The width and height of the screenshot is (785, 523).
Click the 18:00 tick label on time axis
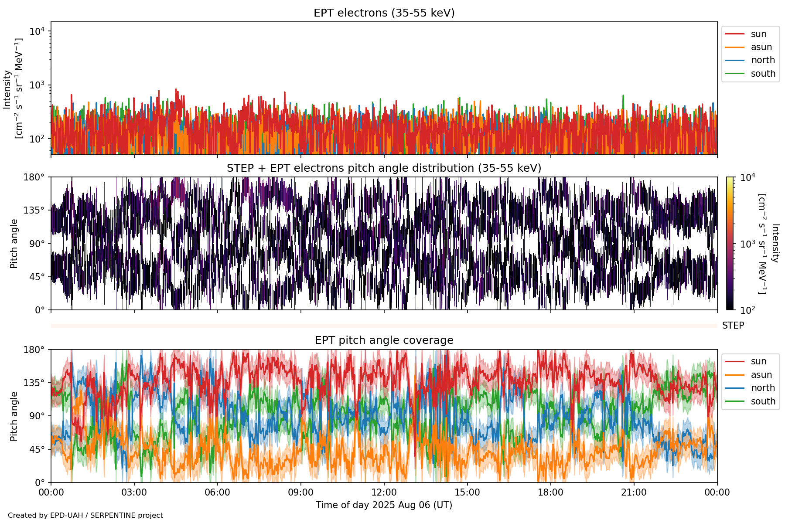[x=550, y=492]
